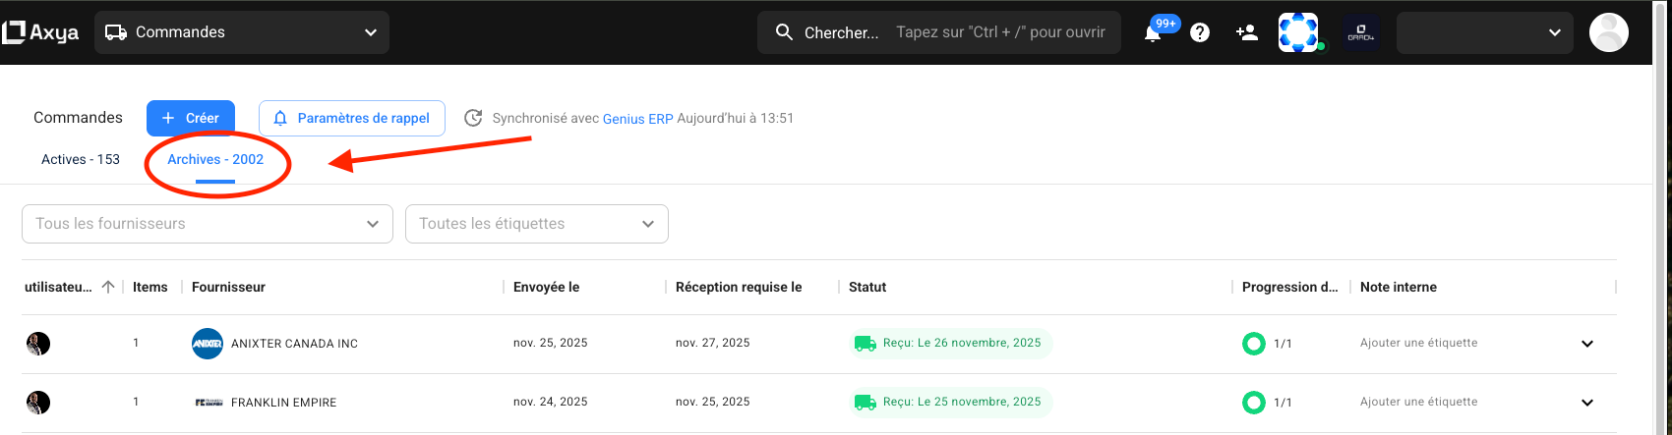Expand the ANIXTER CANADA INC row
This screenshot has width=1672, height=435.
click(1586, 344)
